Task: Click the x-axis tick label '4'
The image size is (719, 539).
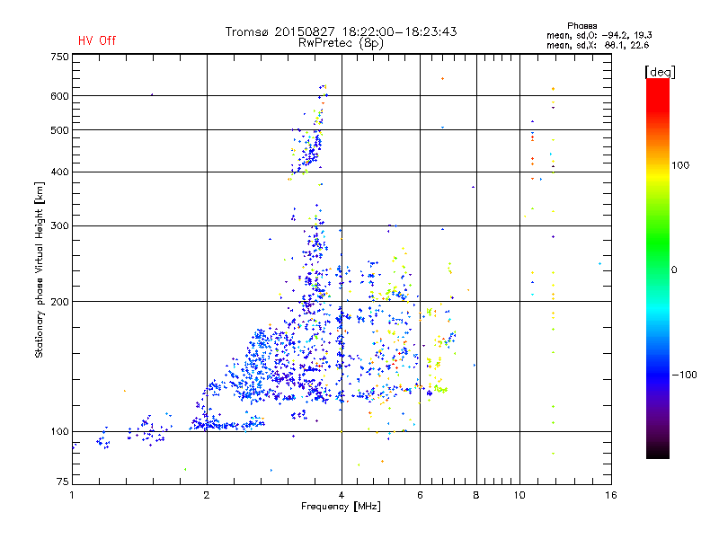Action: [x=342, y=495]
